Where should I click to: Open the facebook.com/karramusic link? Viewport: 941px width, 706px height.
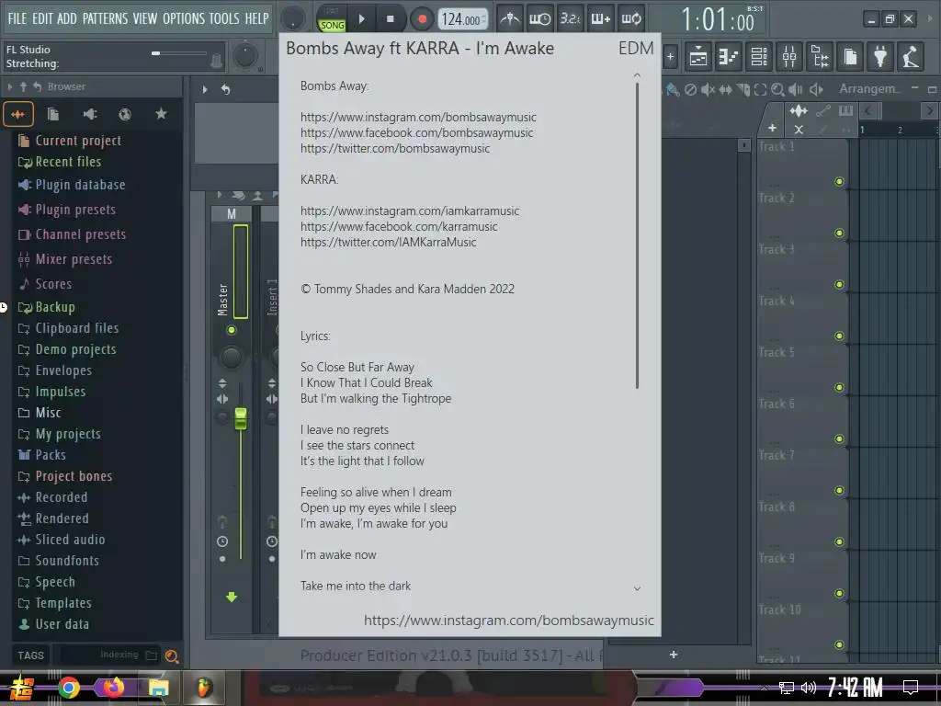click(x=399, y=226)
